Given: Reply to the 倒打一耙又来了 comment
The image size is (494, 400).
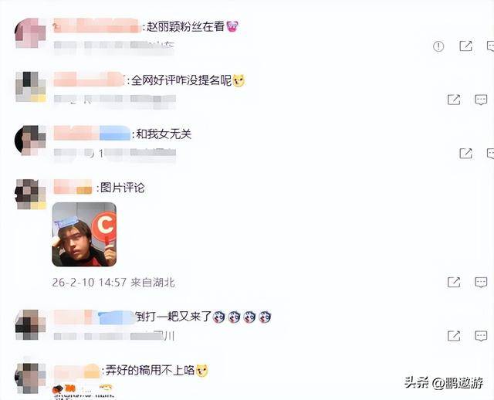Looking at the screenshot, I should [481, 336].
